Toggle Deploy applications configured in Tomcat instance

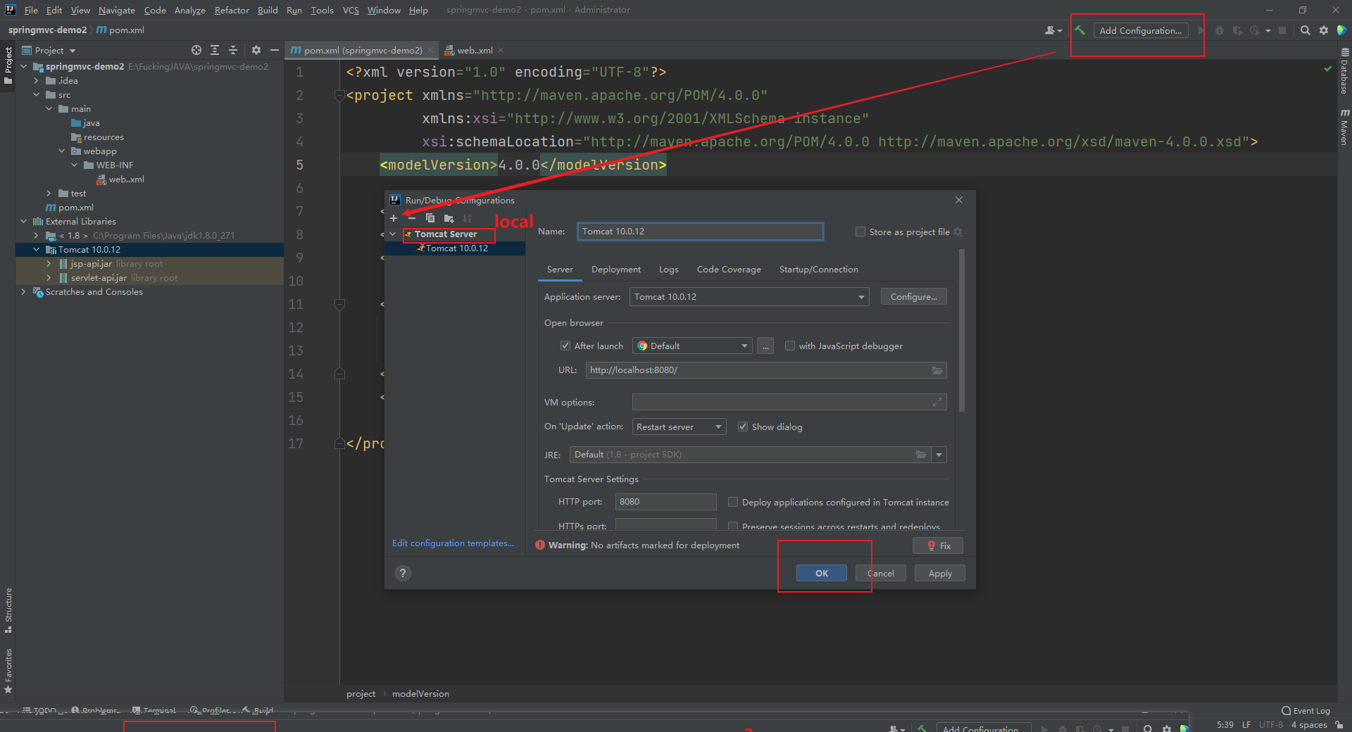pyautogui.click(x=733, y=502)
